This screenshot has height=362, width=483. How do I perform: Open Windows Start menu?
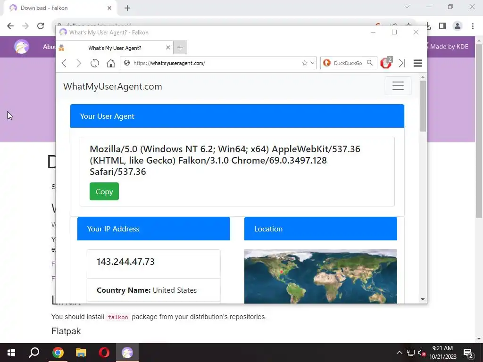[x=11, y=353]
